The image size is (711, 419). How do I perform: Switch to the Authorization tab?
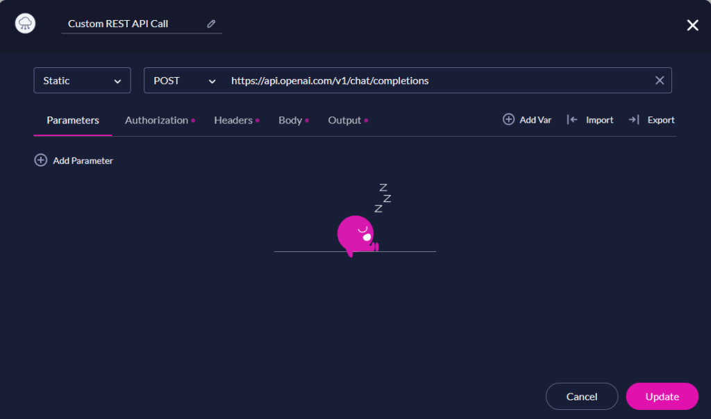(156, 120)
